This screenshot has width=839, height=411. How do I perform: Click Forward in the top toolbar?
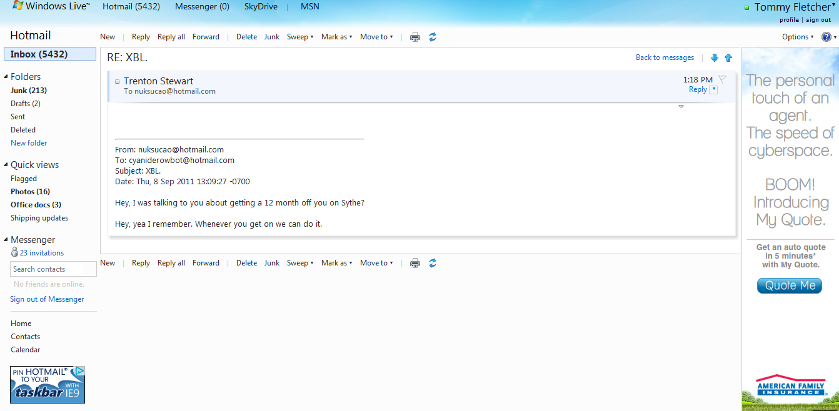pos(206,37)
